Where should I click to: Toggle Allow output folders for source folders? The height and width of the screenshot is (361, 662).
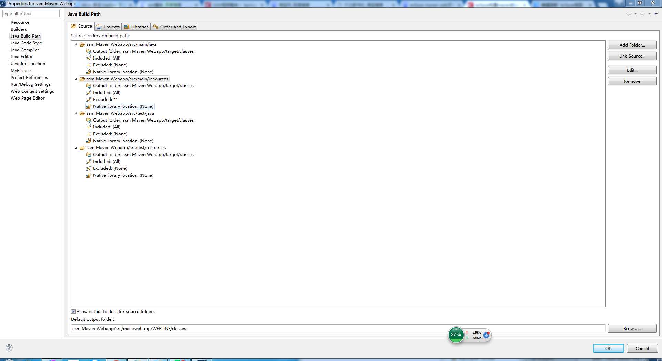tap(73, 312)
